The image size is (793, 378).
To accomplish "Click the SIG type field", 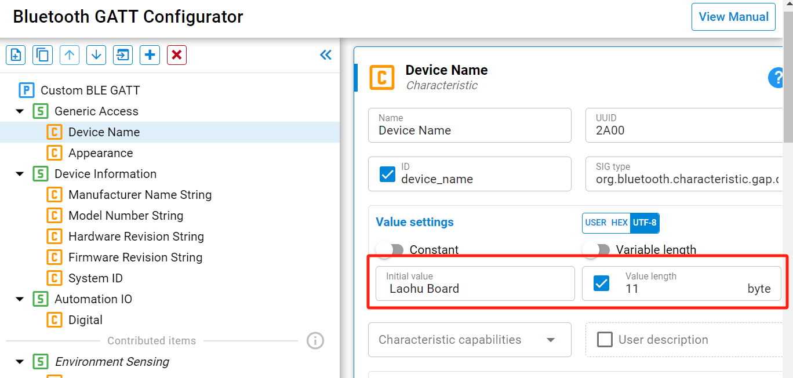I will pyautogui.click(x=685, y=174).
